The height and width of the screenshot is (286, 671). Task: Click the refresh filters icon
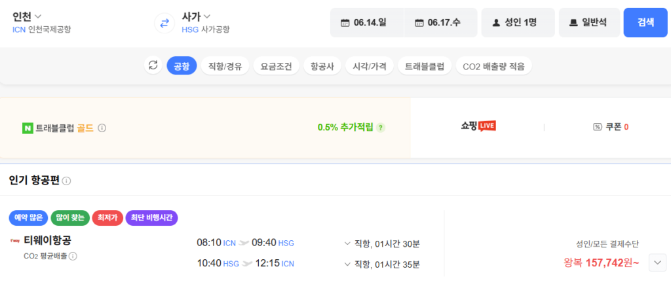[x=153, y=65]
